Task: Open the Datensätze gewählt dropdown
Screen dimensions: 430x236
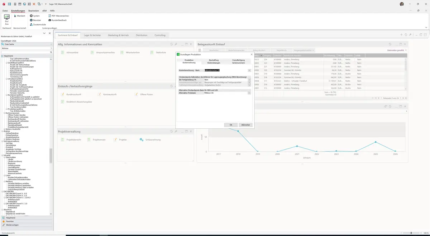Action: click(x=397, y=50)
